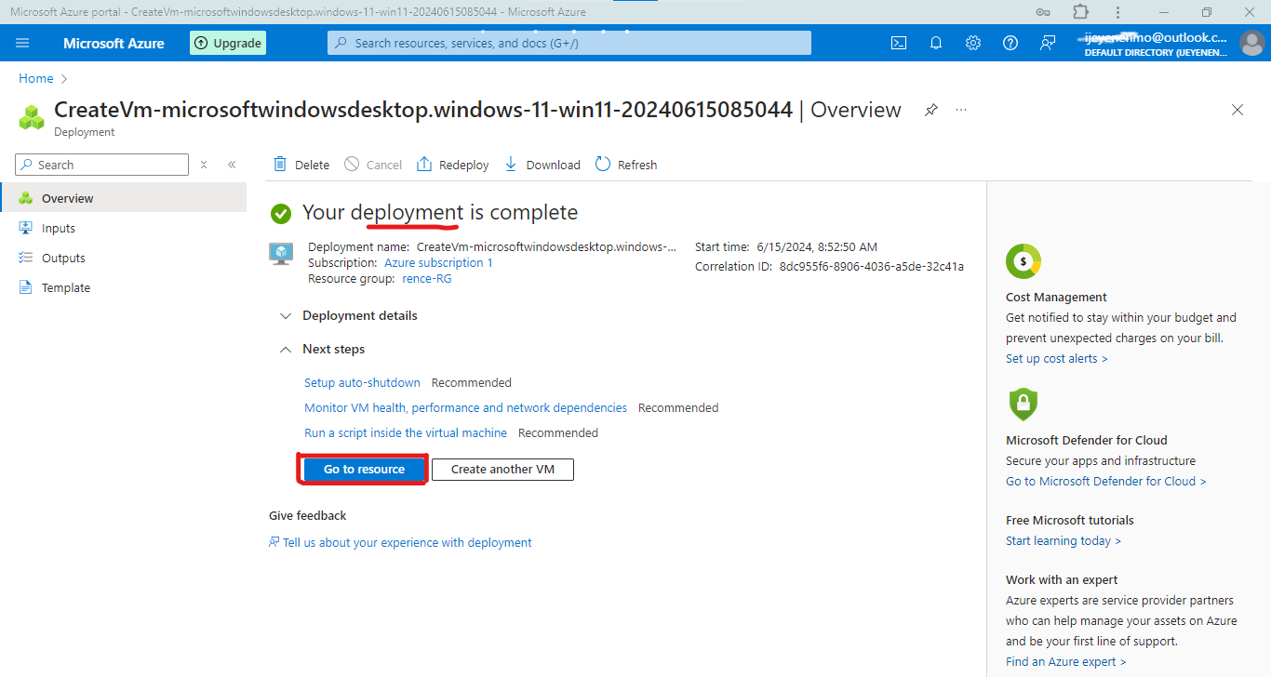This screenshot has height=677, width=1271.
Task: Click the Your deployment is complete heading
Action: [440, 212]
